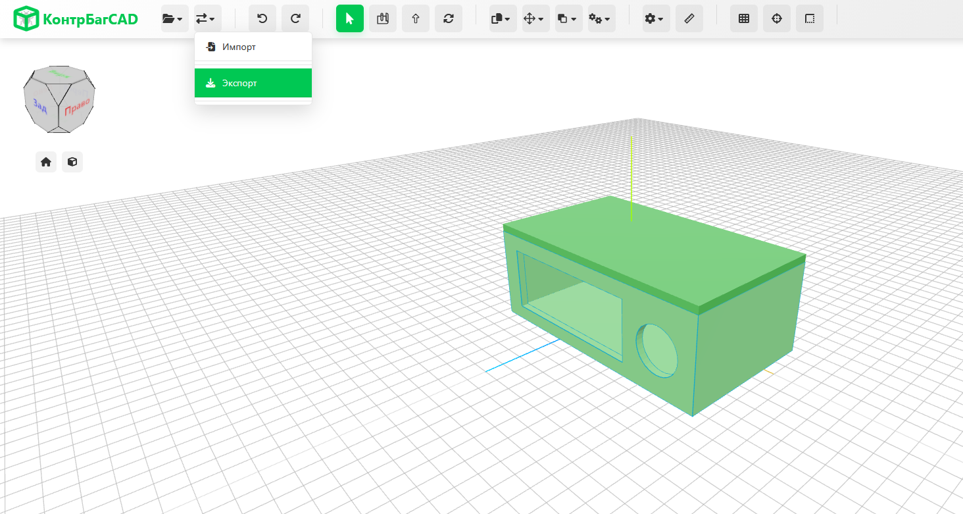Click the redo arrow button
The height and width of the screenshot is (514, 963).
(x=295, y=19)
